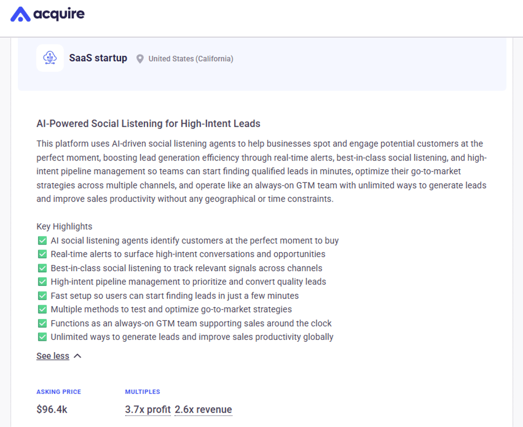
Task: Click the green check next to 'Real-time alerts'
Action: [x=42, y=254]
